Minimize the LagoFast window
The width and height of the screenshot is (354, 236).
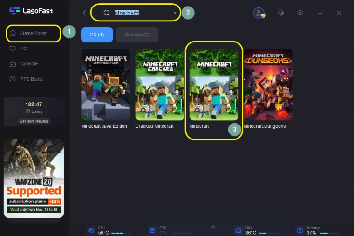(320, 14)
